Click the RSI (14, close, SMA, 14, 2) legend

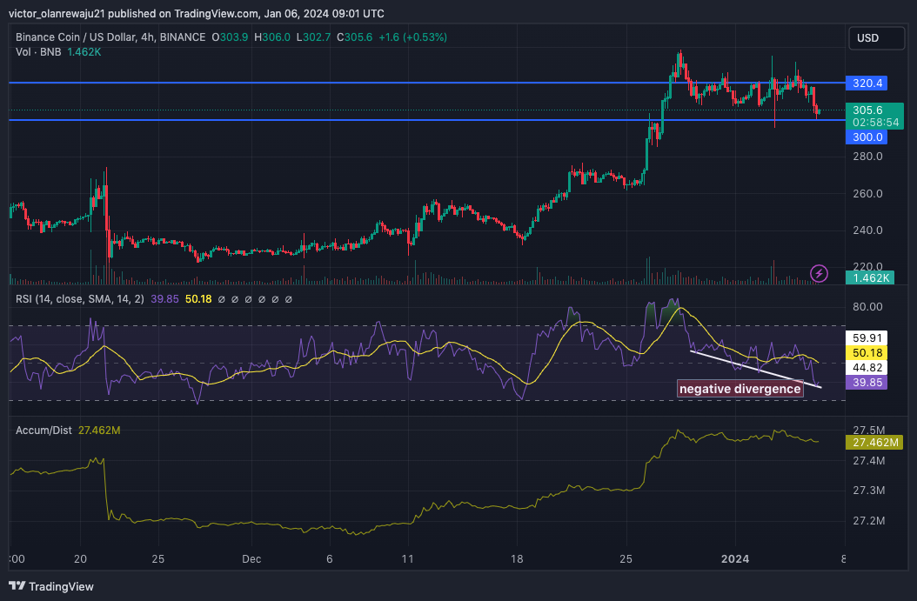coord(80,298)
